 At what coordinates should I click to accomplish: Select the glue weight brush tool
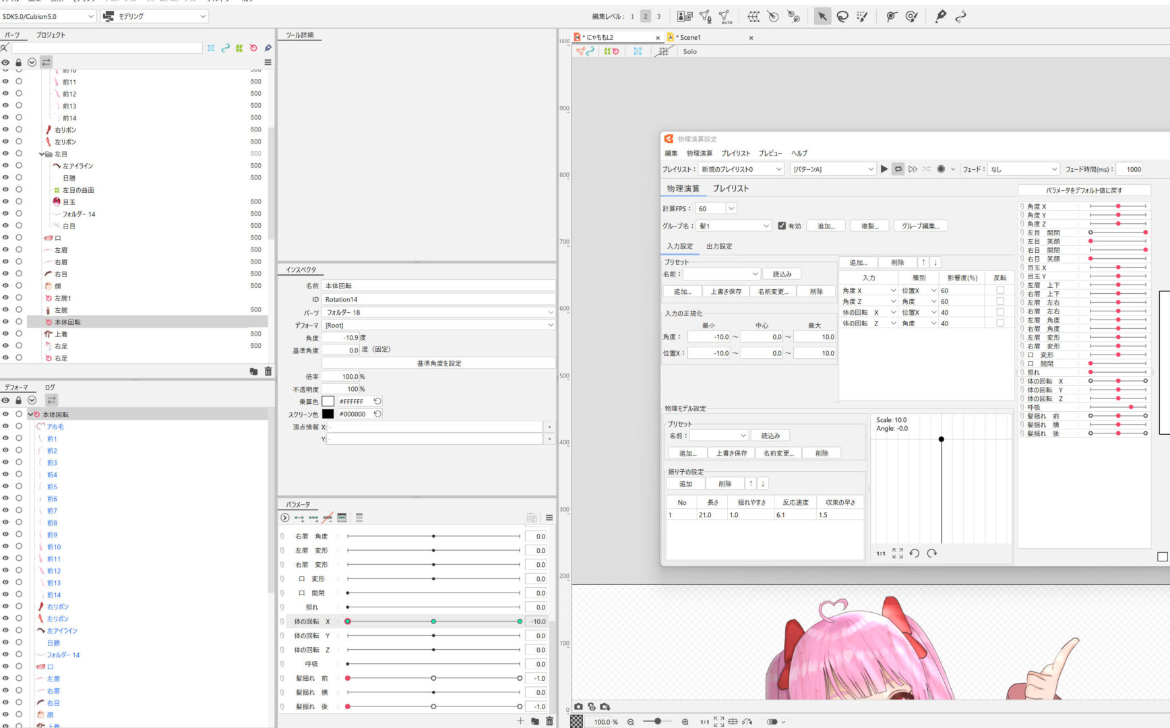(x=912, y=16)
